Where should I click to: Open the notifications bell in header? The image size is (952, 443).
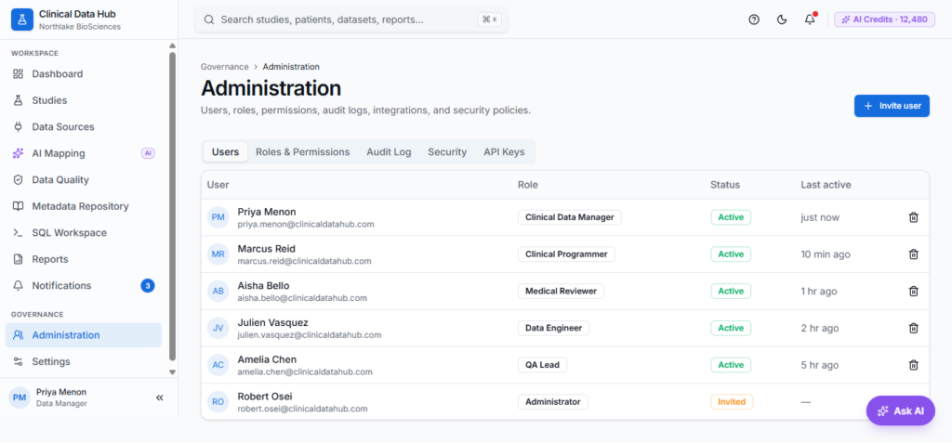point(810,20)
